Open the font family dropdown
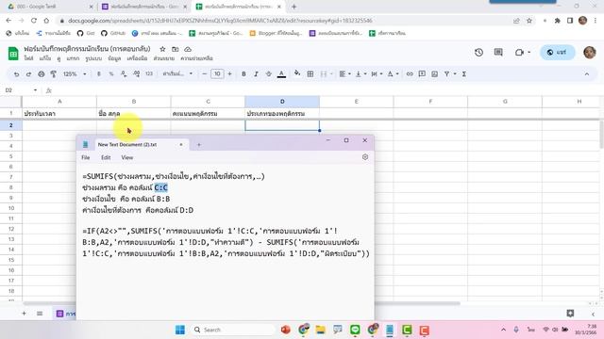 click(x=177, y=74)
